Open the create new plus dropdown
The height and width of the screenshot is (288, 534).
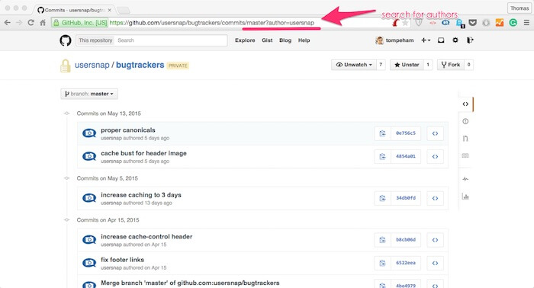(426, 40)
